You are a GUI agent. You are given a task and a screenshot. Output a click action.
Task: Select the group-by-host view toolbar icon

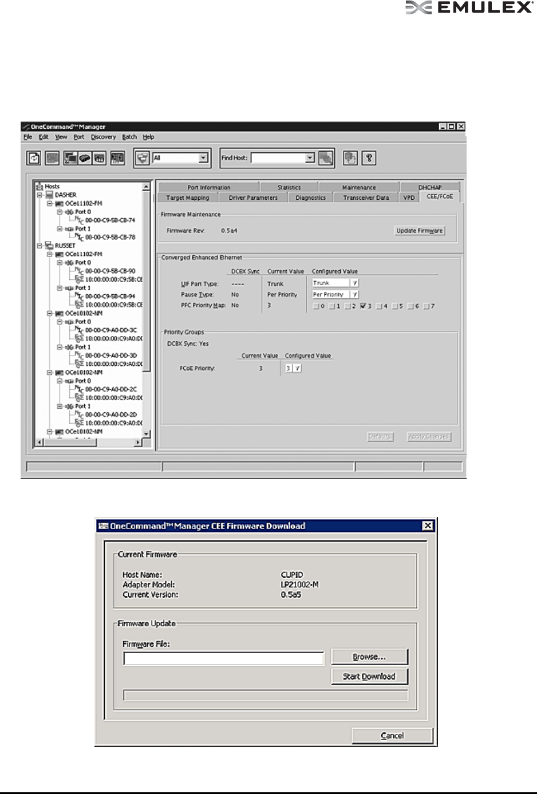72,158
